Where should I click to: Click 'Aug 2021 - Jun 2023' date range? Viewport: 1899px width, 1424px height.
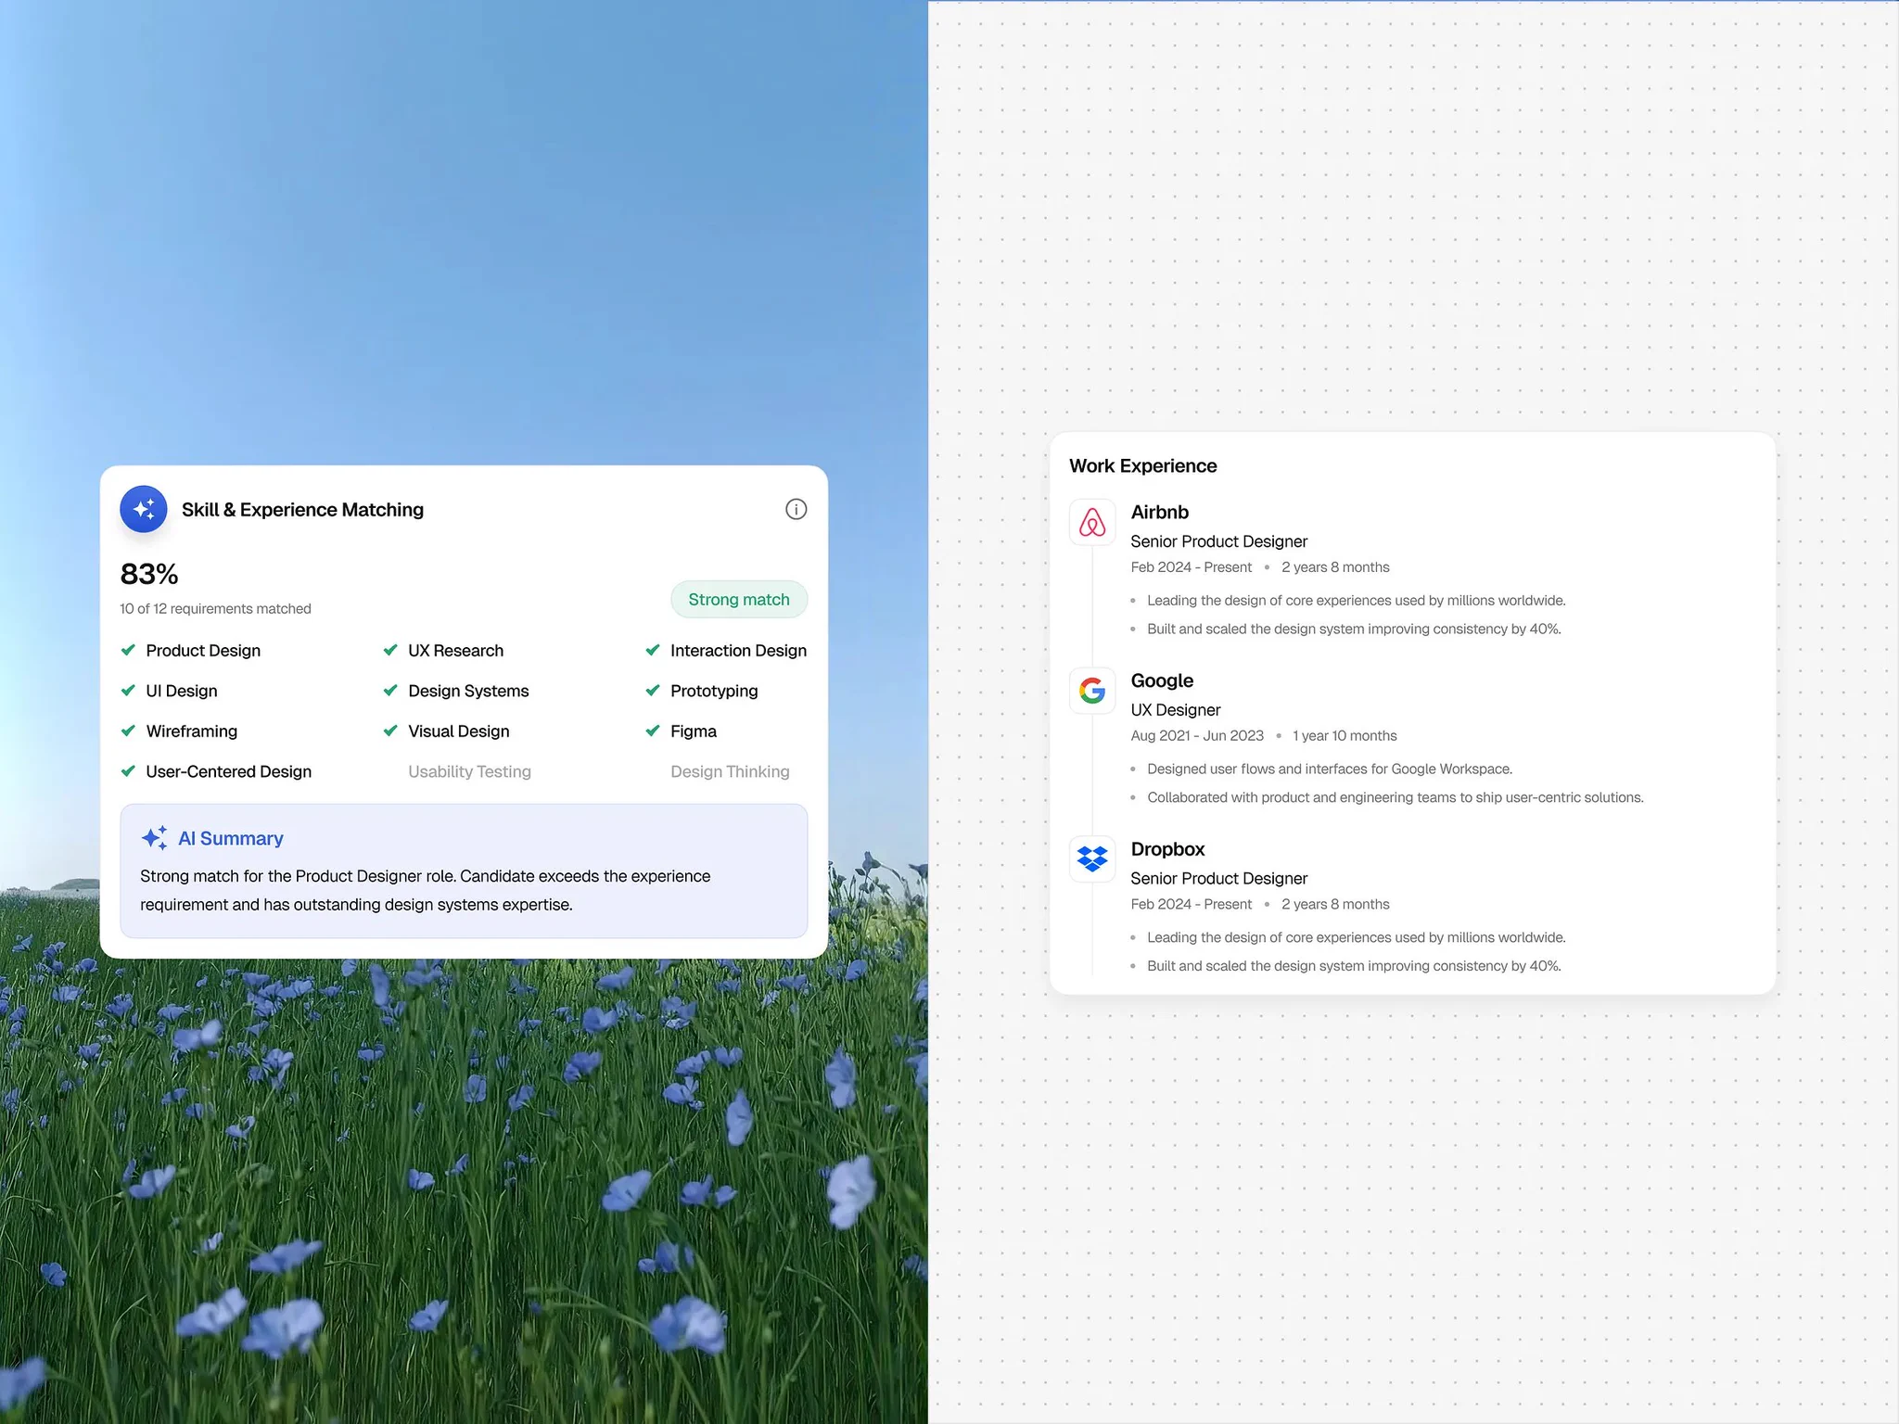(x=1197, y=736)
